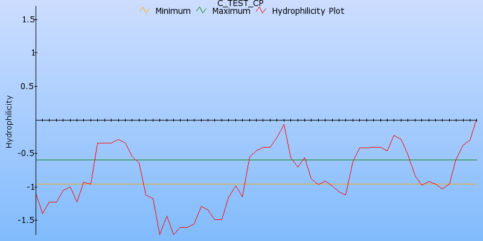Click the vertical Hydrophilicity axis label
483x241 pixels.
8,121
